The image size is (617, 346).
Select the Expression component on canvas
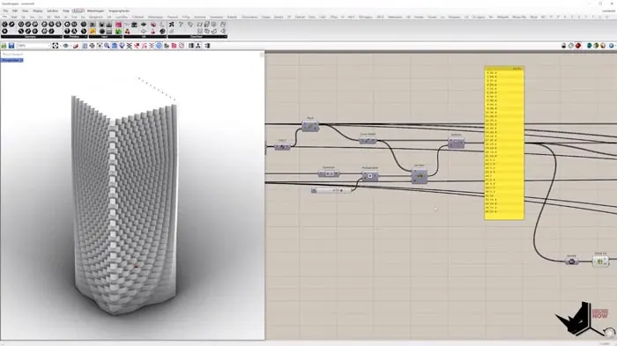tap(329, 173)
